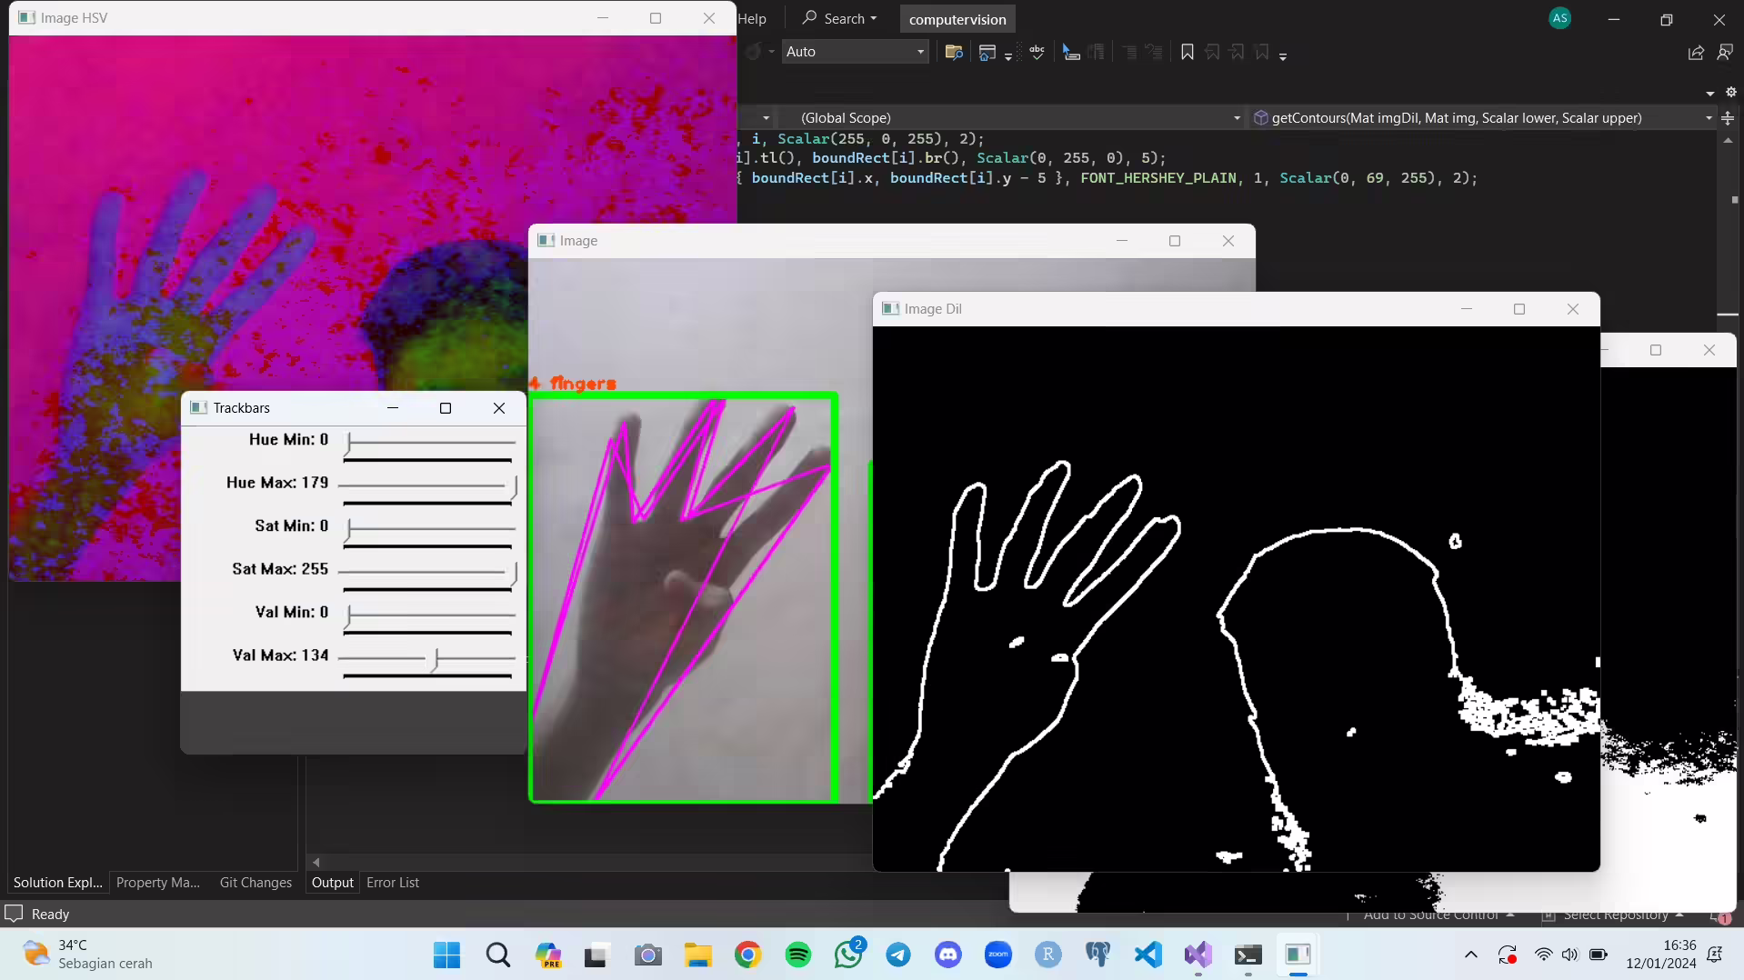1744x980 pixels.
Task: Open the Live Share icon
Action: pos(1695,53)
